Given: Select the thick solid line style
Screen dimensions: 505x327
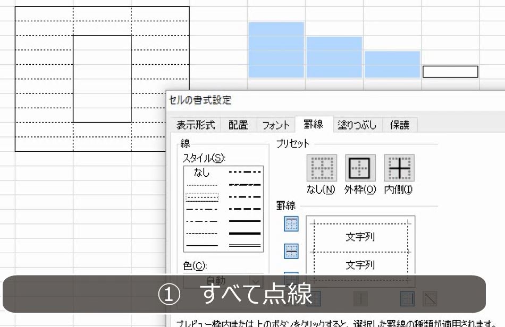Looking at the screenshot, I should [x=245, y=232].
